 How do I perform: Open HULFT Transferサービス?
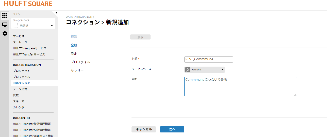coord(29,54)
